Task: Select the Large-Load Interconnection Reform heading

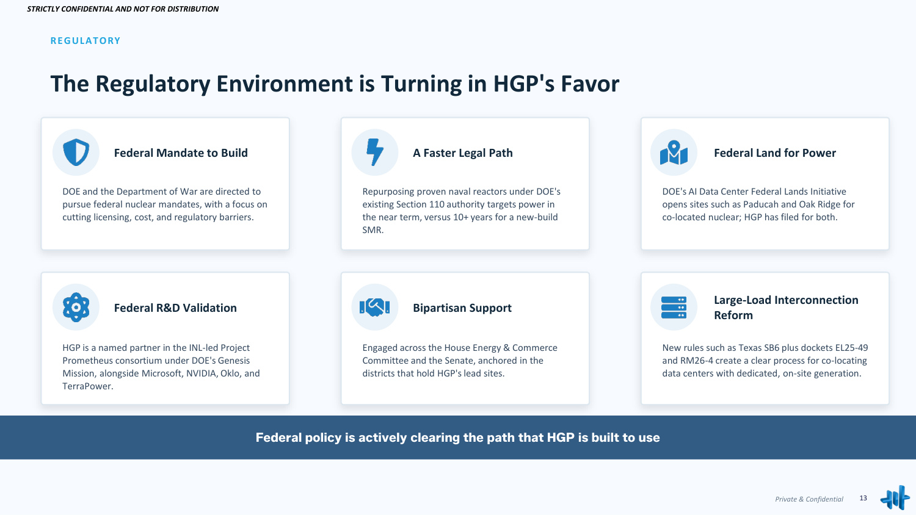Action: 786,308
